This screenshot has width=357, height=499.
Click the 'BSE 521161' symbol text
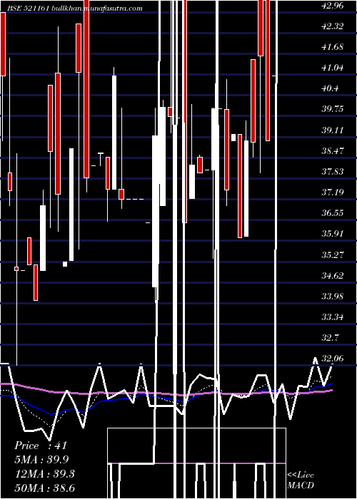point(28,9)
